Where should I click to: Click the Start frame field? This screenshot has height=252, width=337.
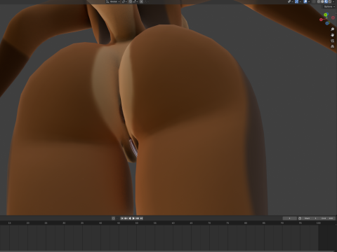(x=310, y=218)
